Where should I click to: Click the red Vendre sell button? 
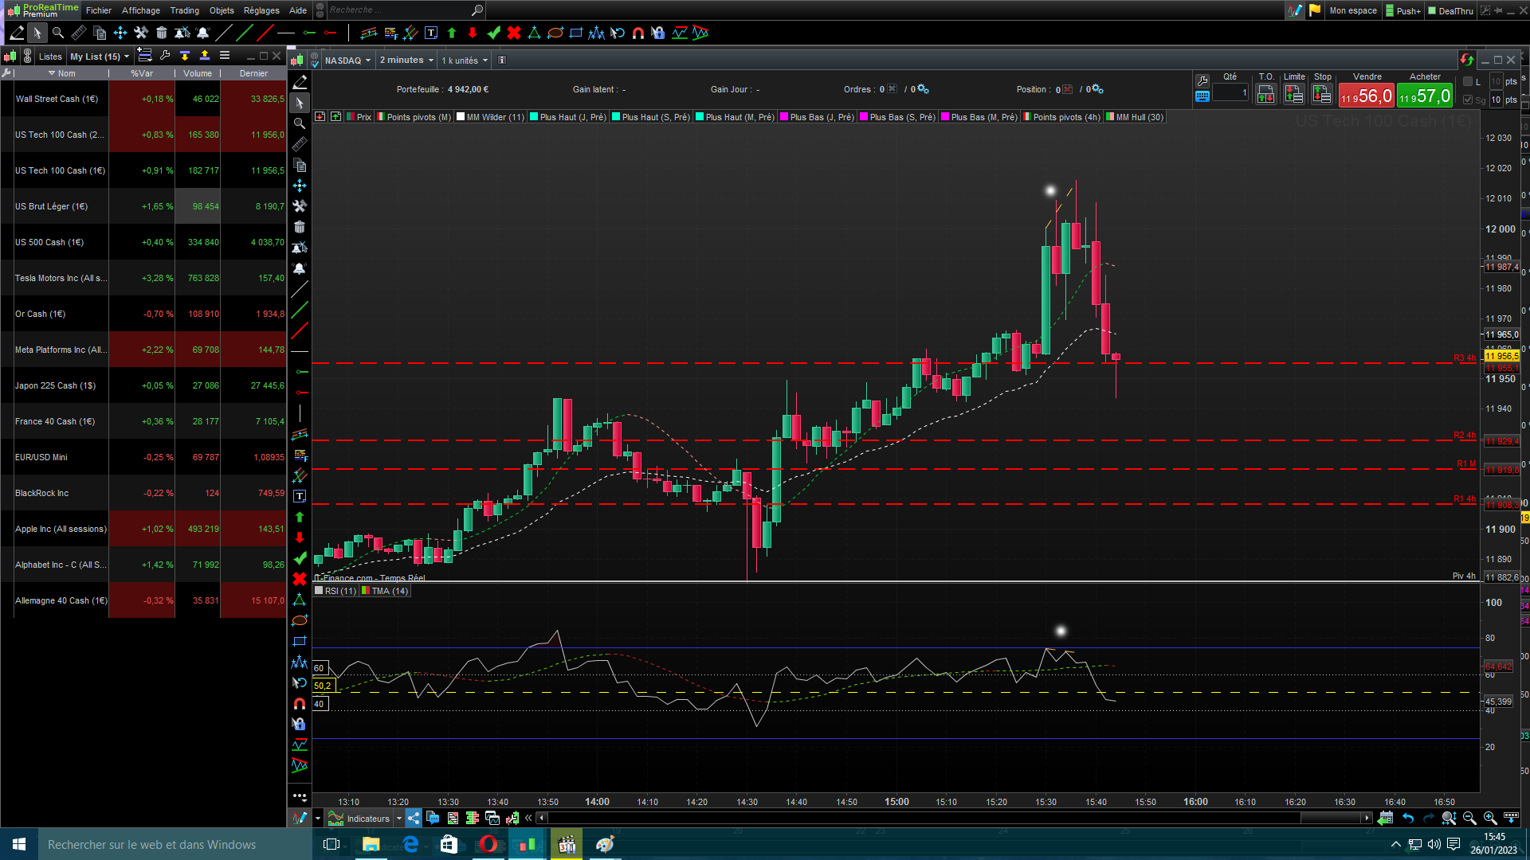(x=1366, y=96)
